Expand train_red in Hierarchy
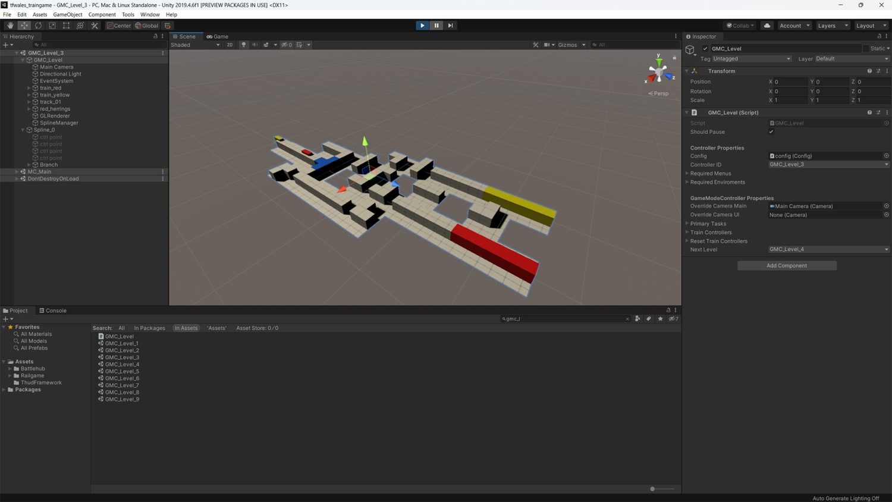This screenshot has width=892, height=502. point(29,88)
